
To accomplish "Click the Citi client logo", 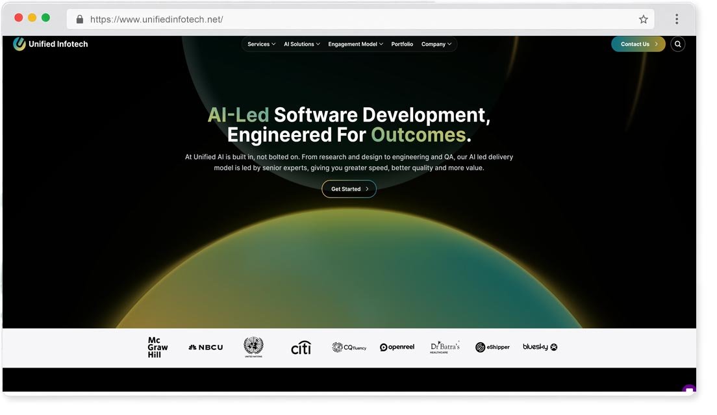I will point(301,348).
